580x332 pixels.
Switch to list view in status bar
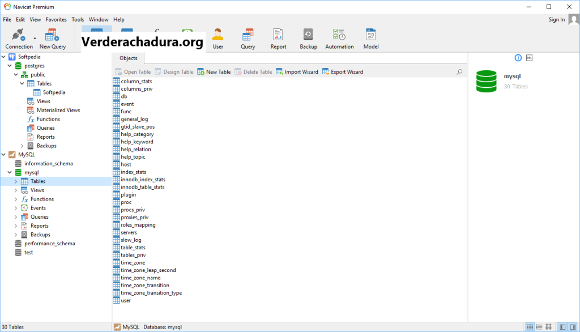tap(530, 327)
